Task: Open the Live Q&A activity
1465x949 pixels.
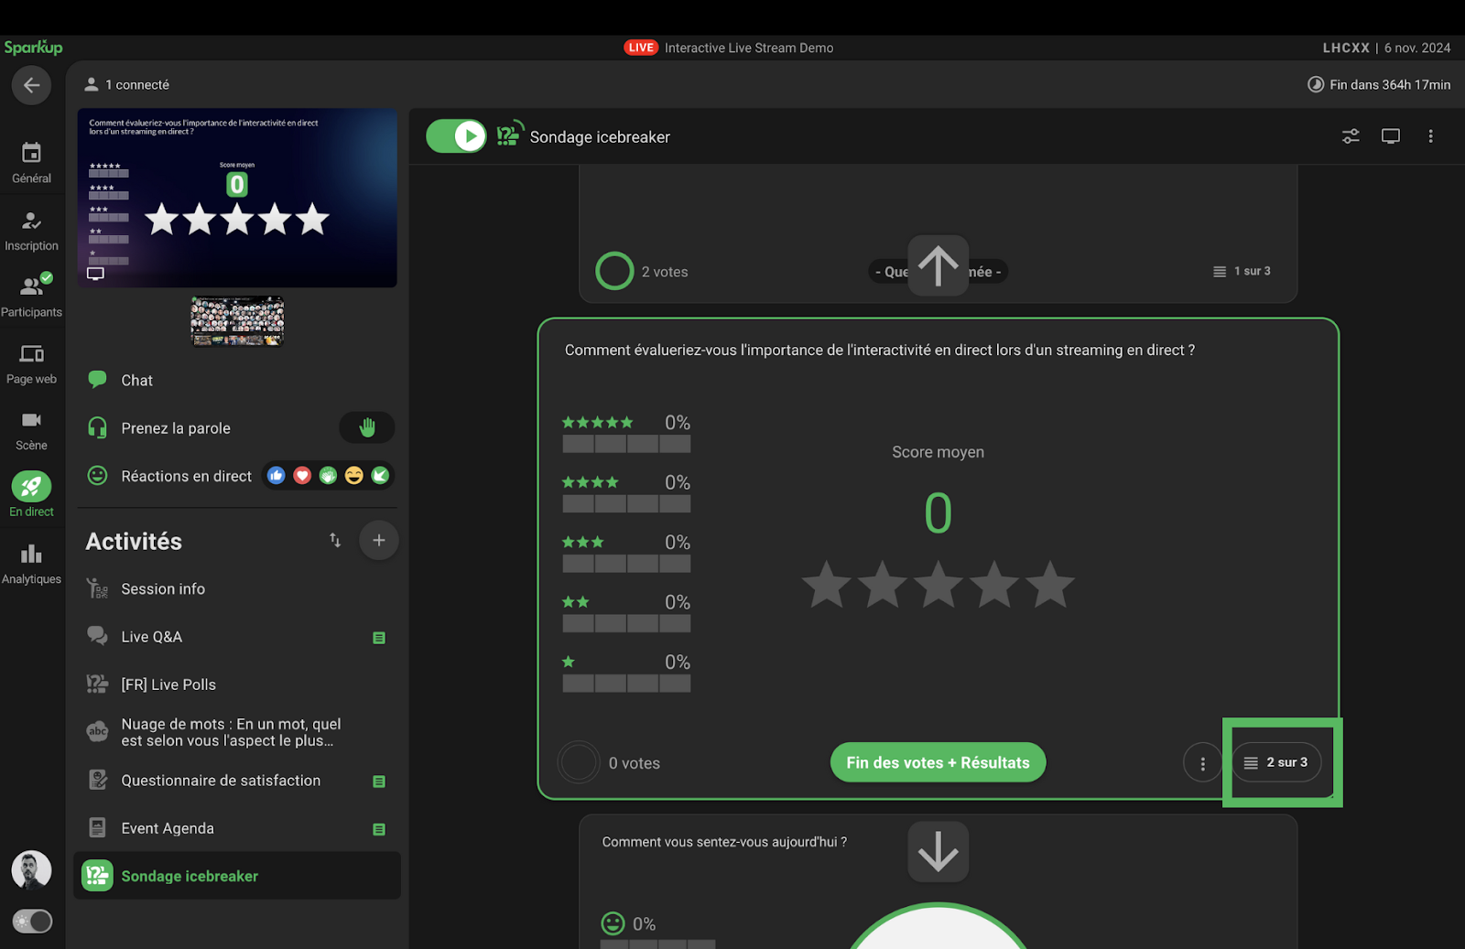Action: pyautogui.click(x=152, y=637)
